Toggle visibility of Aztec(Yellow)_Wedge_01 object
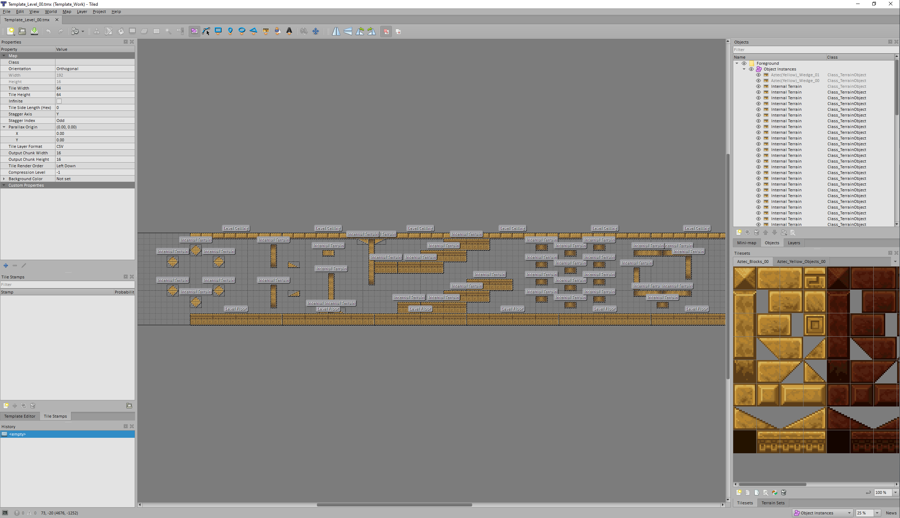 [758, 75]
